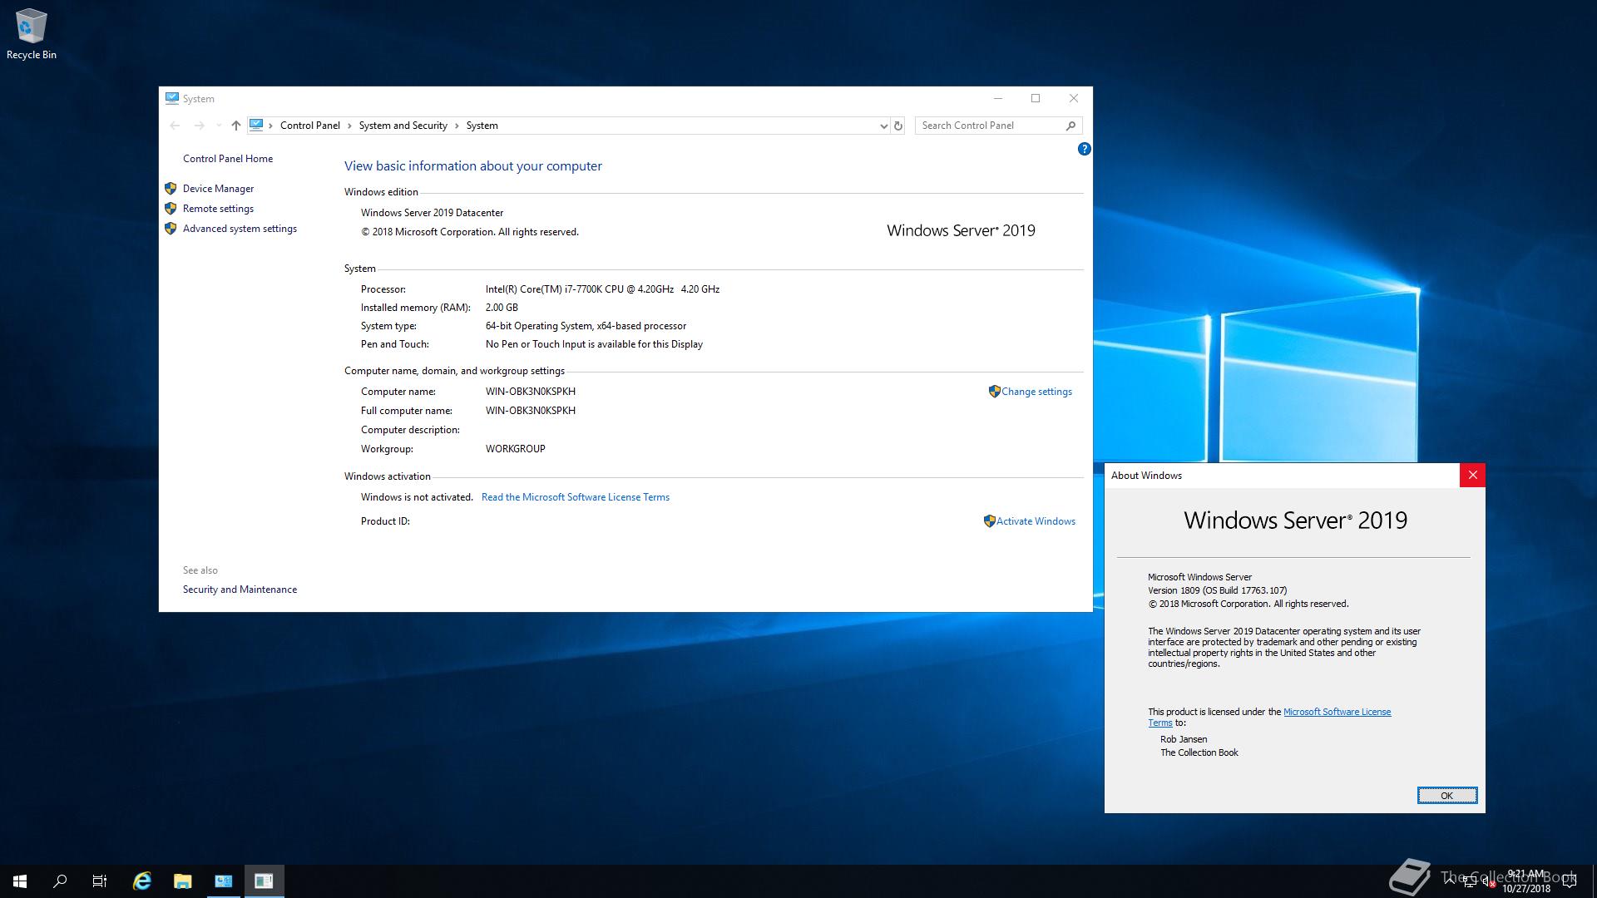The height and width of the screenshot is (898, 1597).
Task: Select System breadcrumb segment
Action: pos(482,126)
